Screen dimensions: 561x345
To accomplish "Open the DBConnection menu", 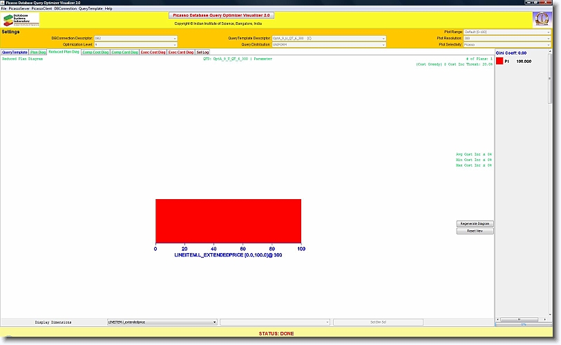I will [x=66, y=8].
